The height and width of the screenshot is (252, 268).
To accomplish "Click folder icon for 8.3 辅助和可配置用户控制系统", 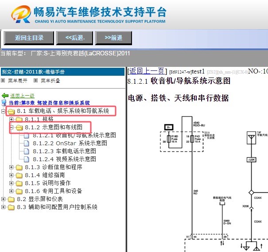I will click(x=11, y=207).
